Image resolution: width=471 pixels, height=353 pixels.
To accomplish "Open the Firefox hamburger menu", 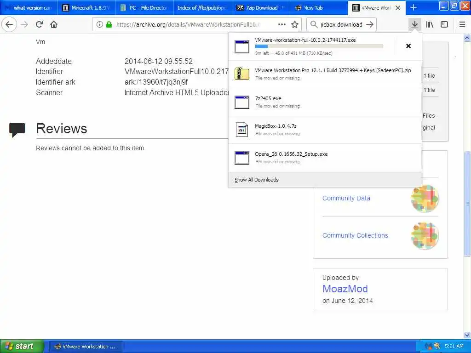I will pos(462,24).
